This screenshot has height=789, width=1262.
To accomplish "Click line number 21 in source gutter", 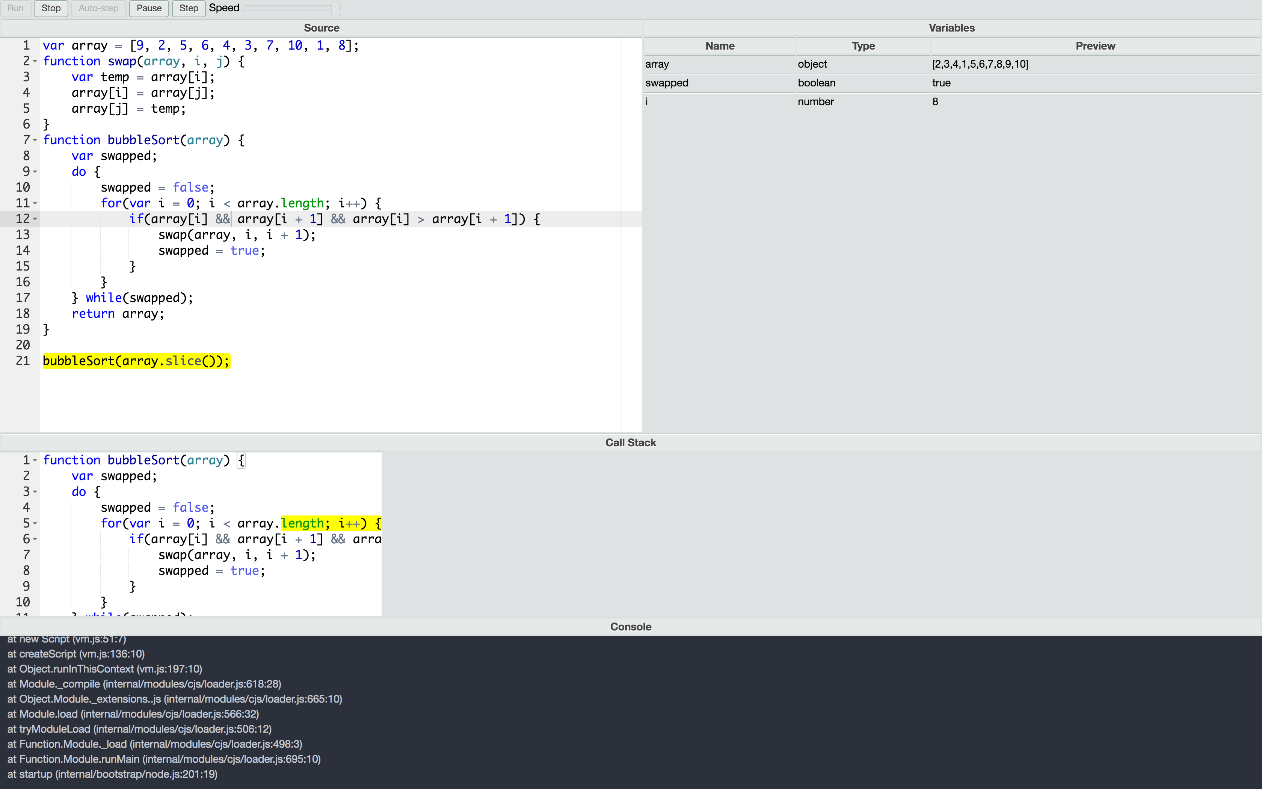I will tap(23, 361).
